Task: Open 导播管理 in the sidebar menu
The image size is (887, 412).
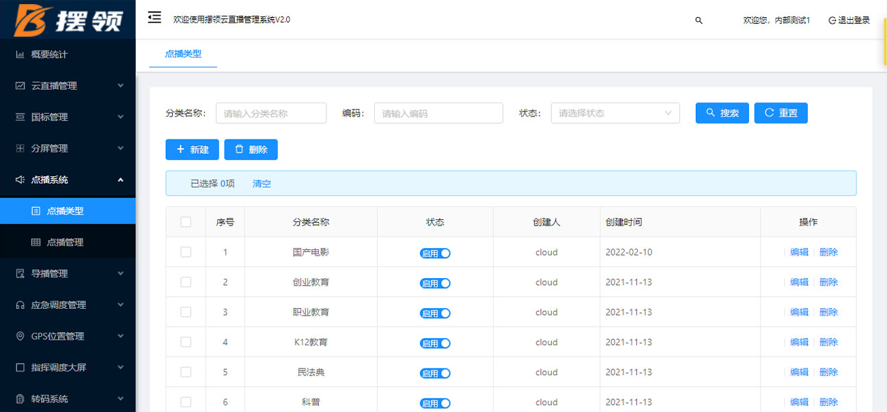Action: coord(68,273)
